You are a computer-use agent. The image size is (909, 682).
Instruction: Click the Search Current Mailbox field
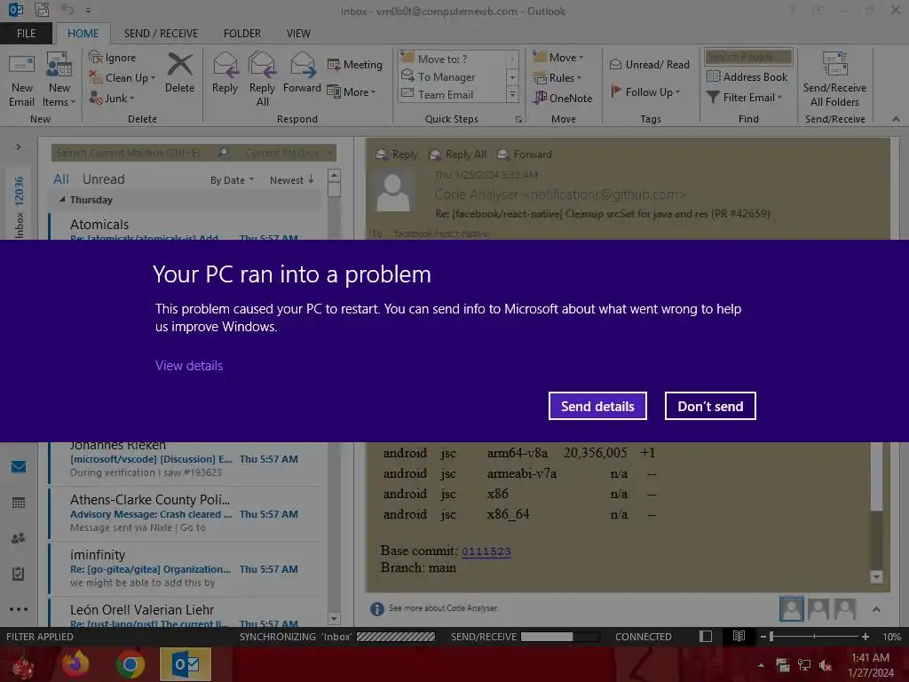(x=142, y=153)
